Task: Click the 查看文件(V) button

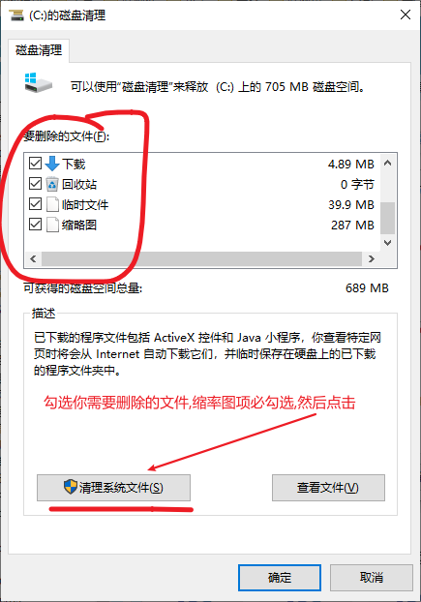Action: (x=328, y=488)
